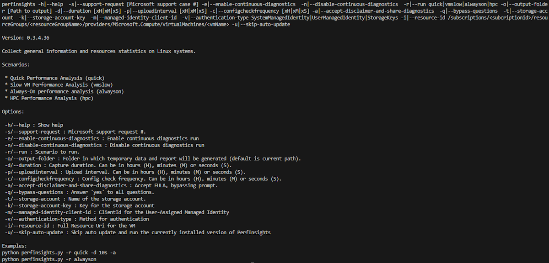Click the -h/--help Show help option line

click(34, 125)
